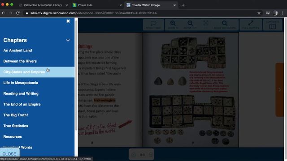Close the Trueflix Watch It Page tab

point(174,5)
